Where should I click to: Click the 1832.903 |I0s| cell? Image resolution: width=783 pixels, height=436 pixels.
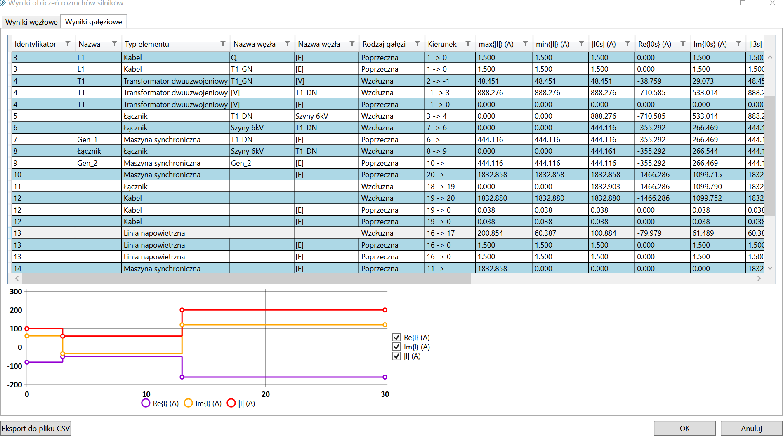(612, 187)
